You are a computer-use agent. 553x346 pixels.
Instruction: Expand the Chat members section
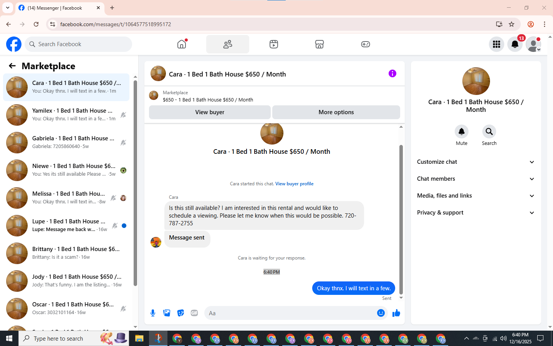tap(476, 179)
